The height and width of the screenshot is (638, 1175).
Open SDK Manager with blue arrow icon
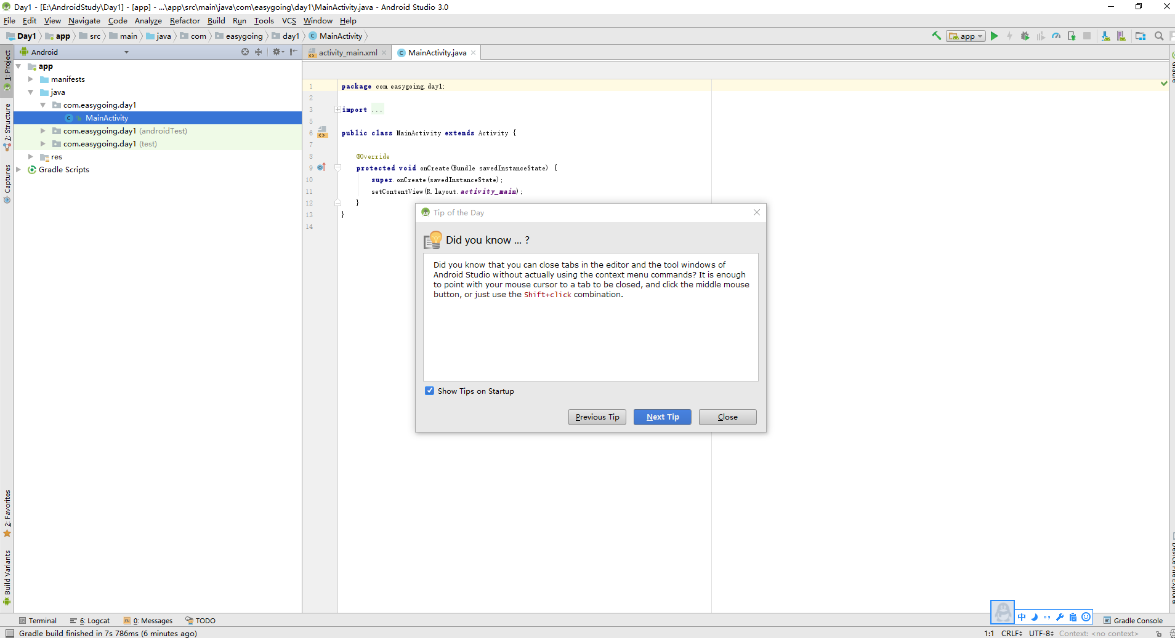[1105, 36]
